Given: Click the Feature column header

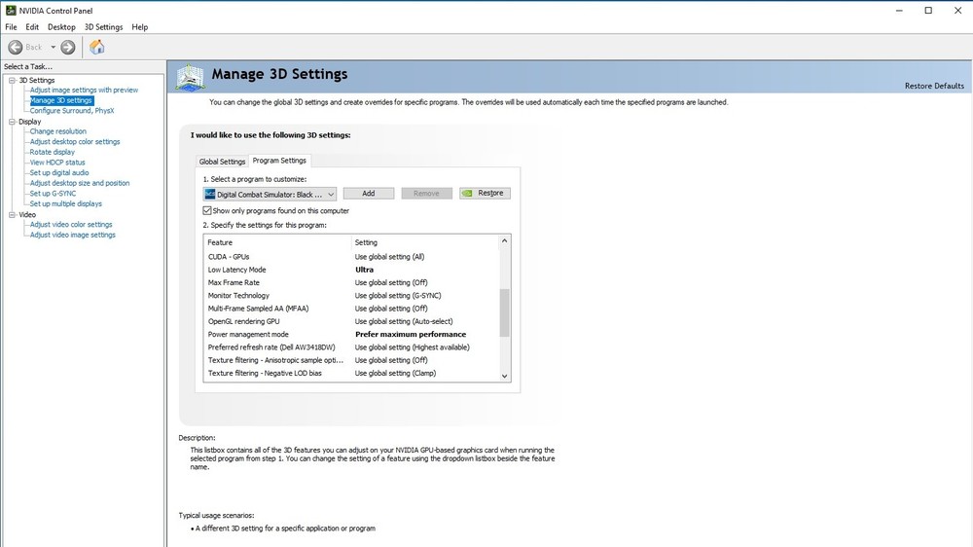Looking at the screenshot, I should click(x=277, y=242).
